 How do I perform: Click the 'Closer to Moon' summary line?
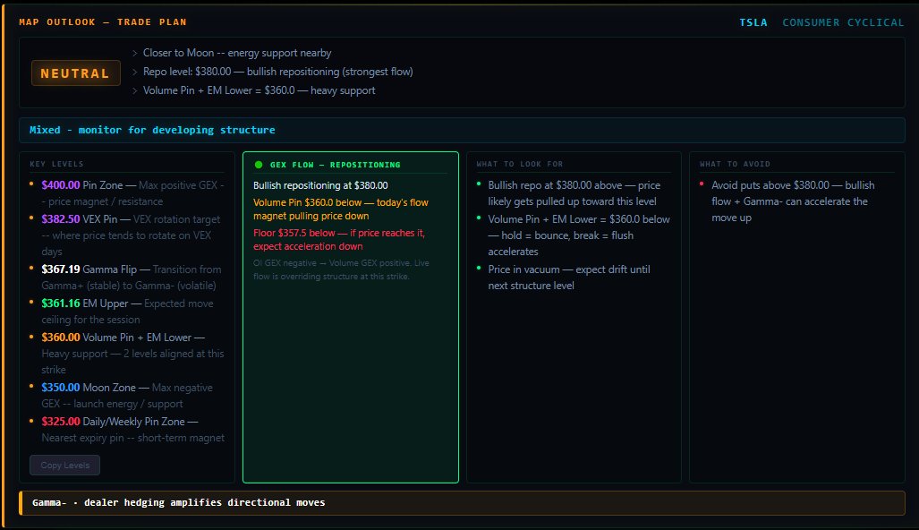tap(237, 53)
